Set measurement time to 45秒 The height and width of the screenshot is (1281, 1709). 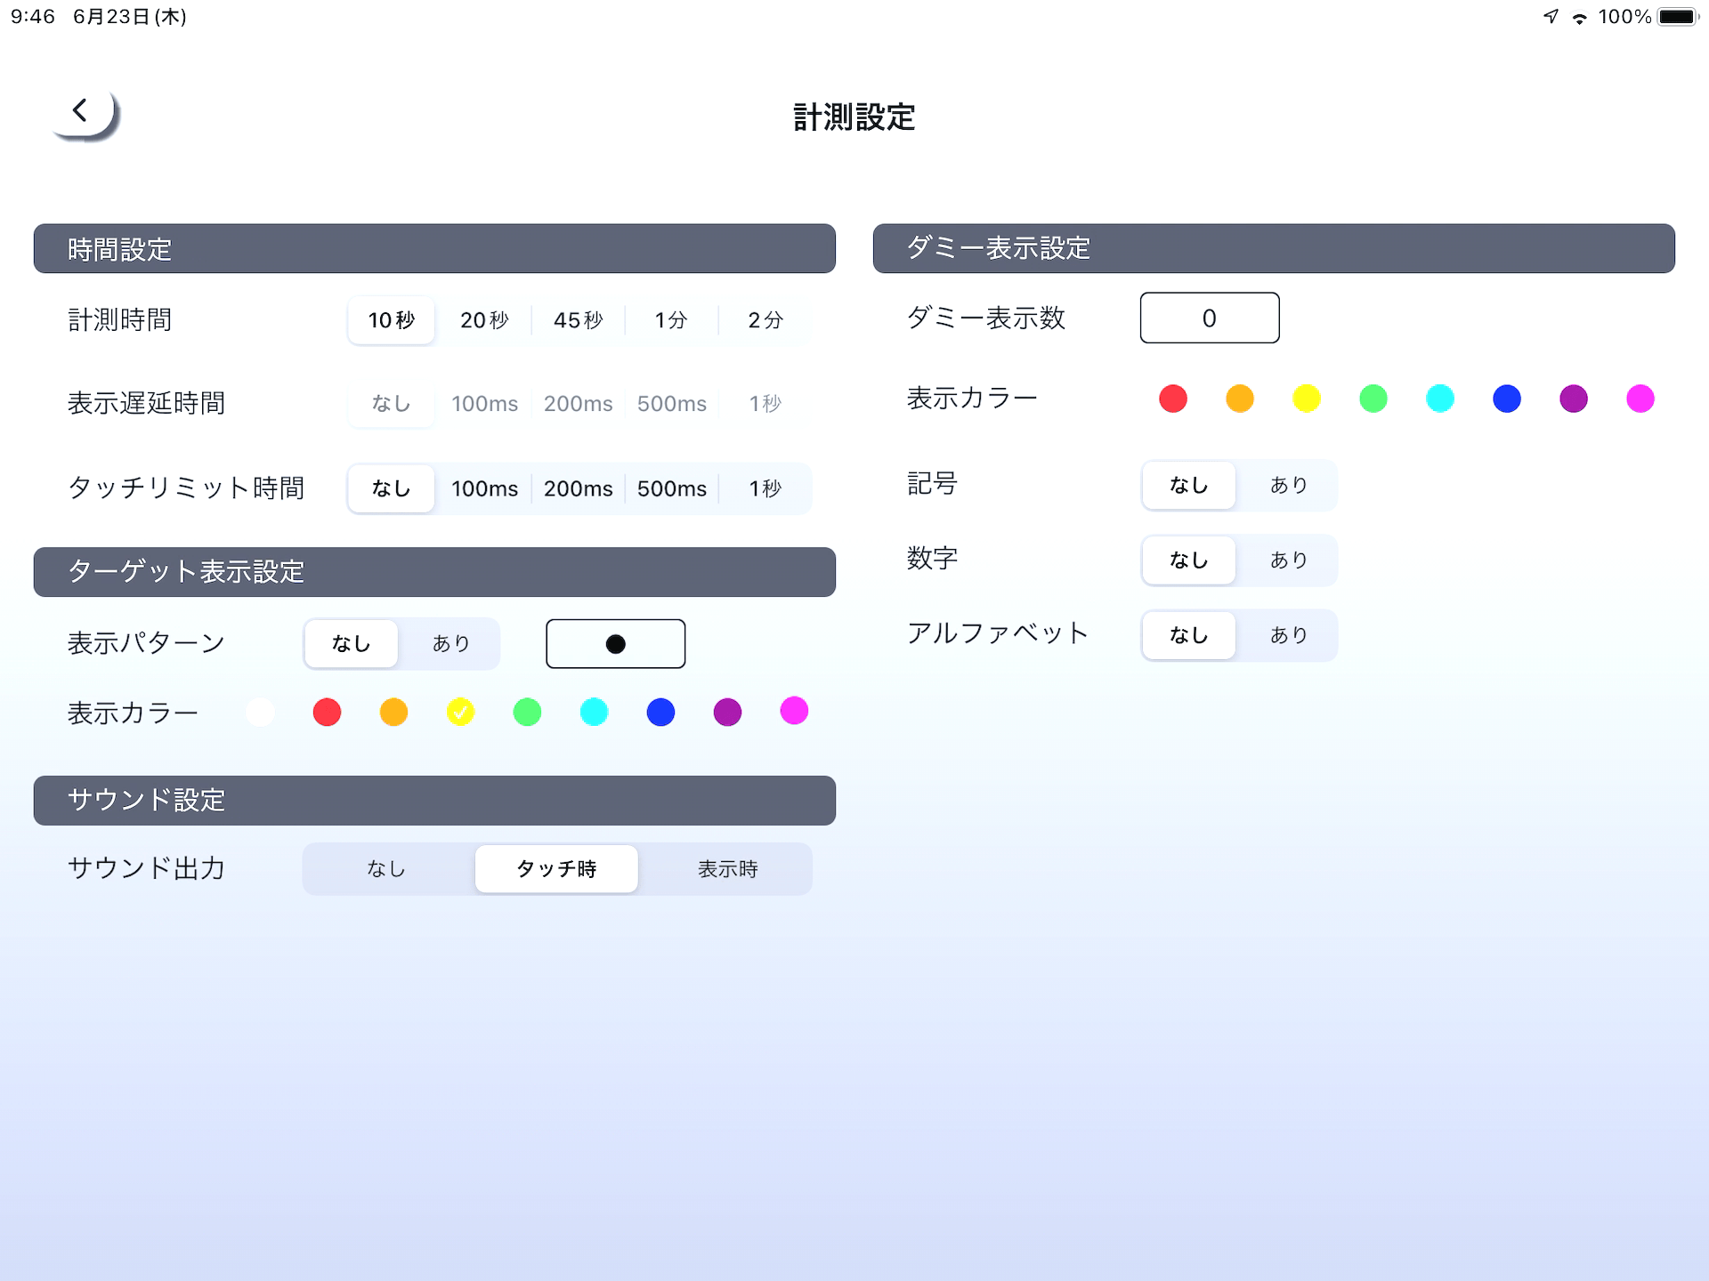tap(578, 320)
